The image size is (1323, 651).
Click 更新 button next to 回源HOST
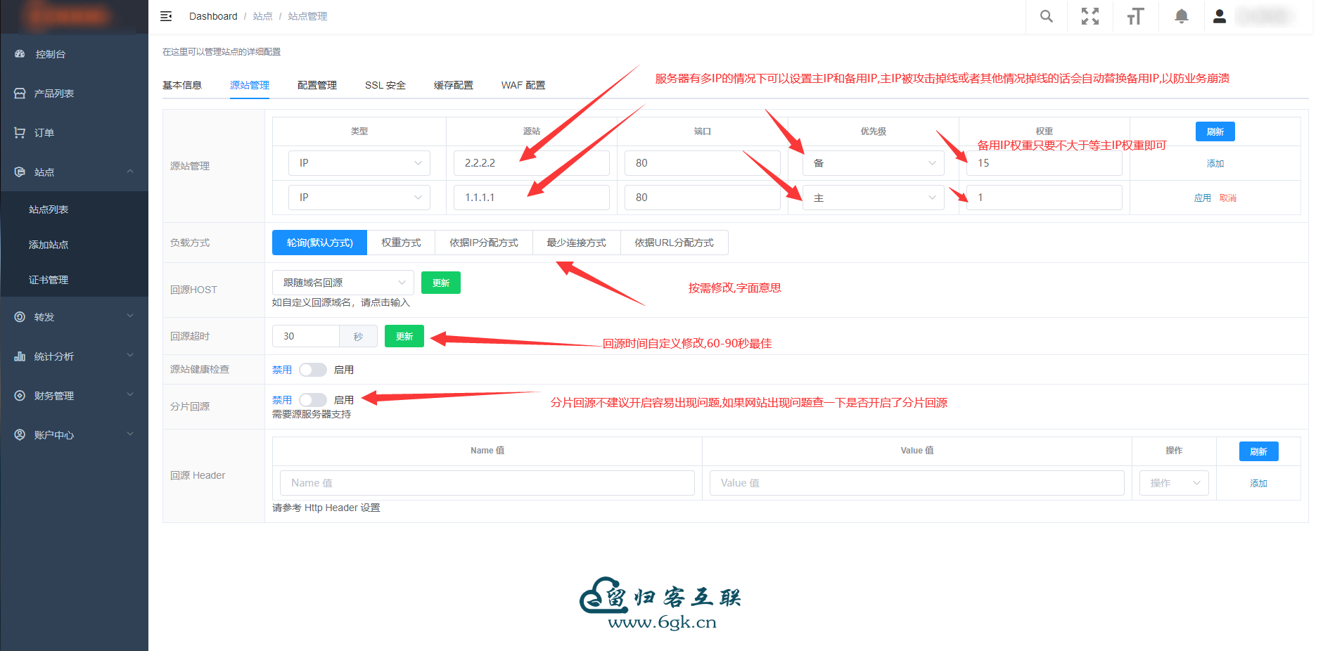tap(441, 283)
